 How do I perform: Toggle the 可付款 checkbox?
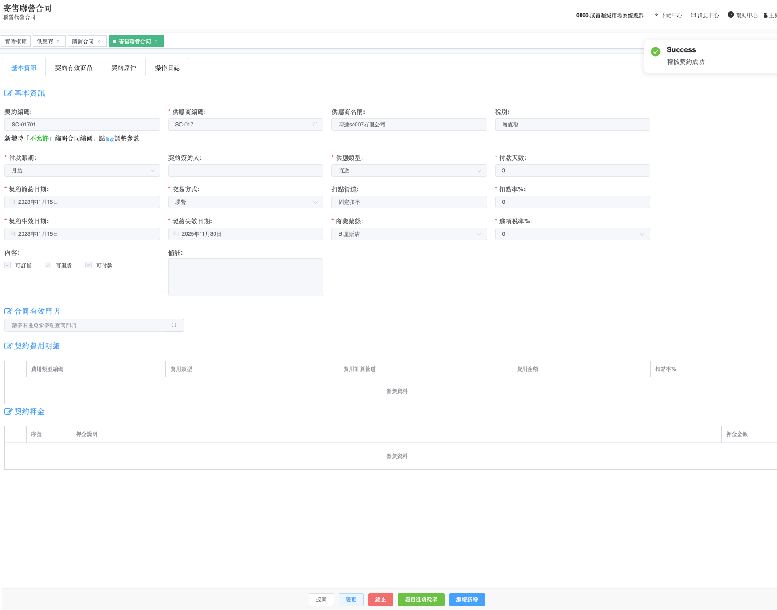tap(89, 265)
